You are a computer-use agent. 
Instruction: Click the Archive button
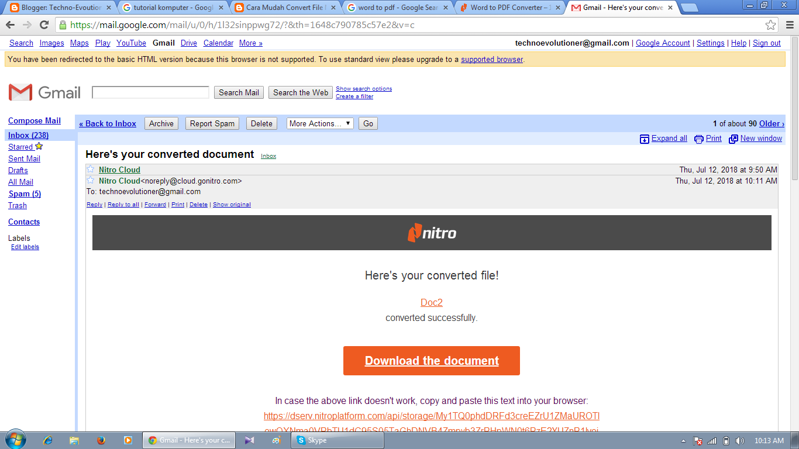(161, 123)
